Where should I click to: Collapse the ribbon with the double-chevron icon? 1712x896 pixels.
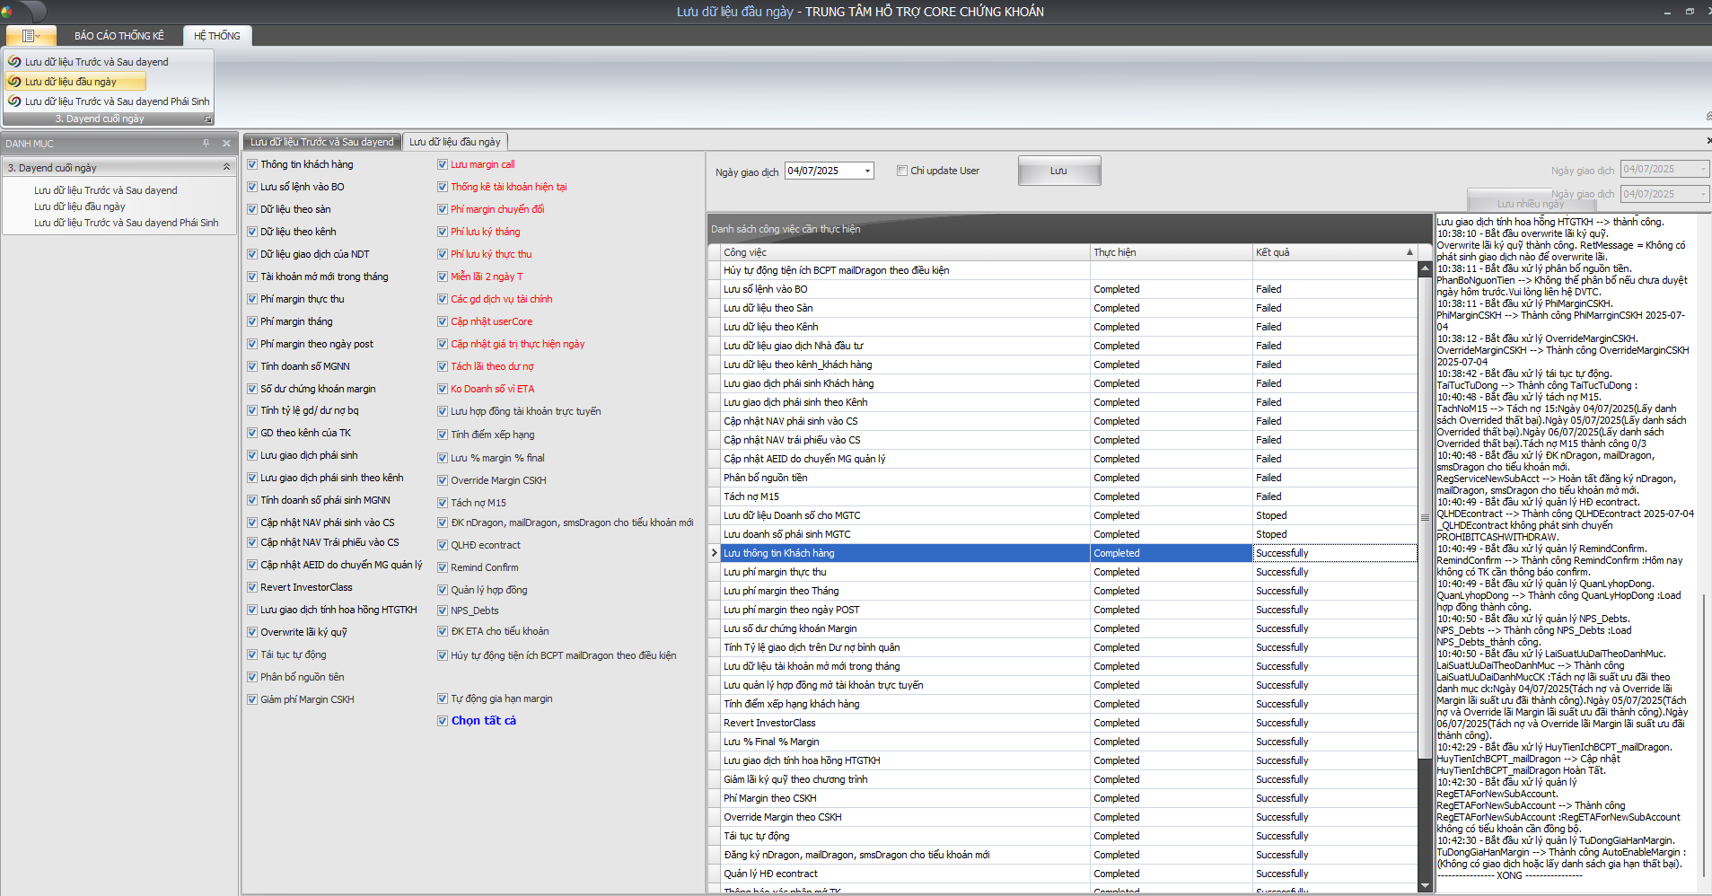(x=1708, y=117)
